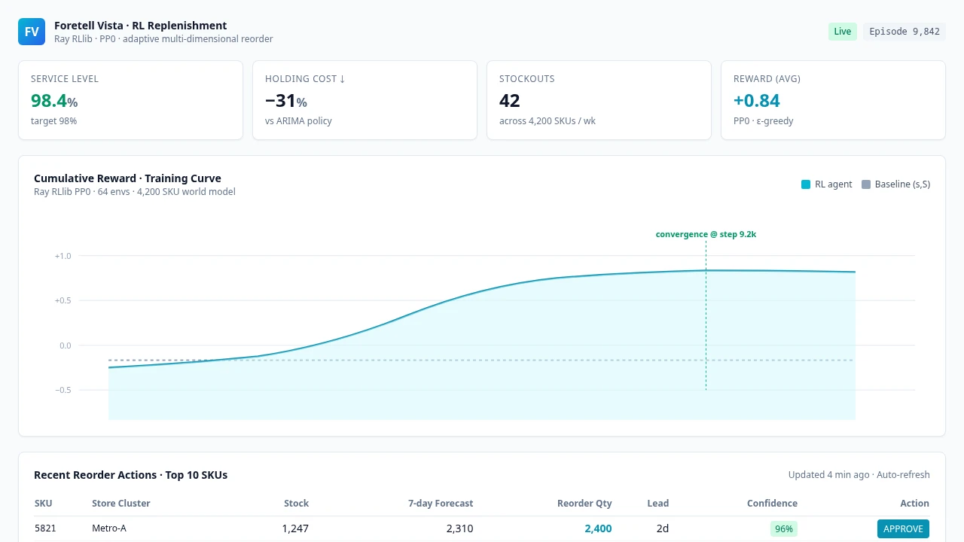Image resolution: width=964 pixels, height=542 pixels.
Task: Click the Lead column header
Action: point(657,503)
